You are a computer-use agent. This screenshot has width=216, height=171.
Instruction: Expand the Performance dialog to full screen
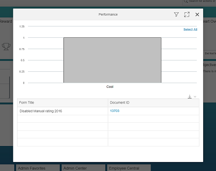point(187,15)
